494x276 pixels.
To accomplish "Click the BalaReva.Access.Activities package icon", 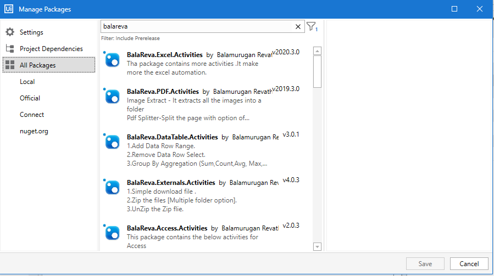I will 112,233.
